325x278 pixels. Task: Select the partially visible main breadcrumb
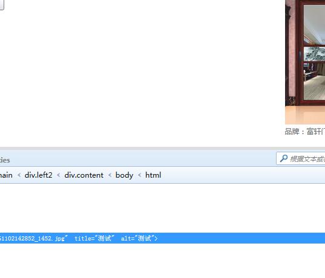6,175
